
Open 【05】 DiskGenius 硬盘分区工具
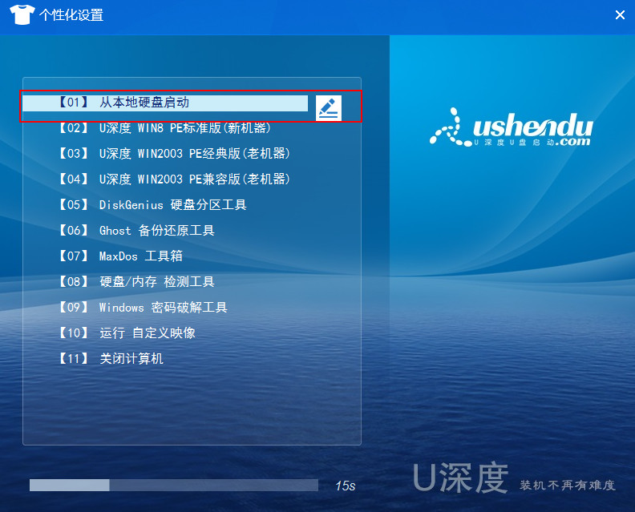pos(152,205)
